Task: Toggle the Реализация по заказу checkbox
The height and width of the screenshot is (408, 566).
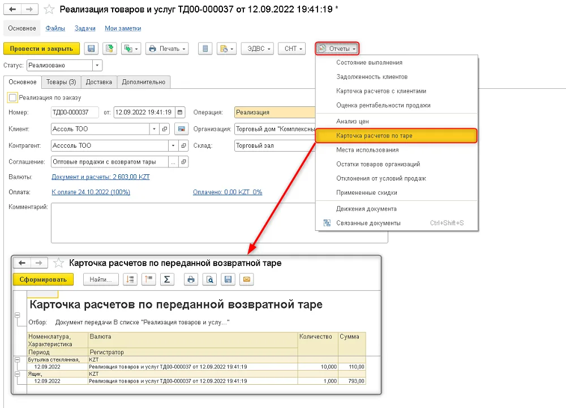Action: [x=12, y=97]
